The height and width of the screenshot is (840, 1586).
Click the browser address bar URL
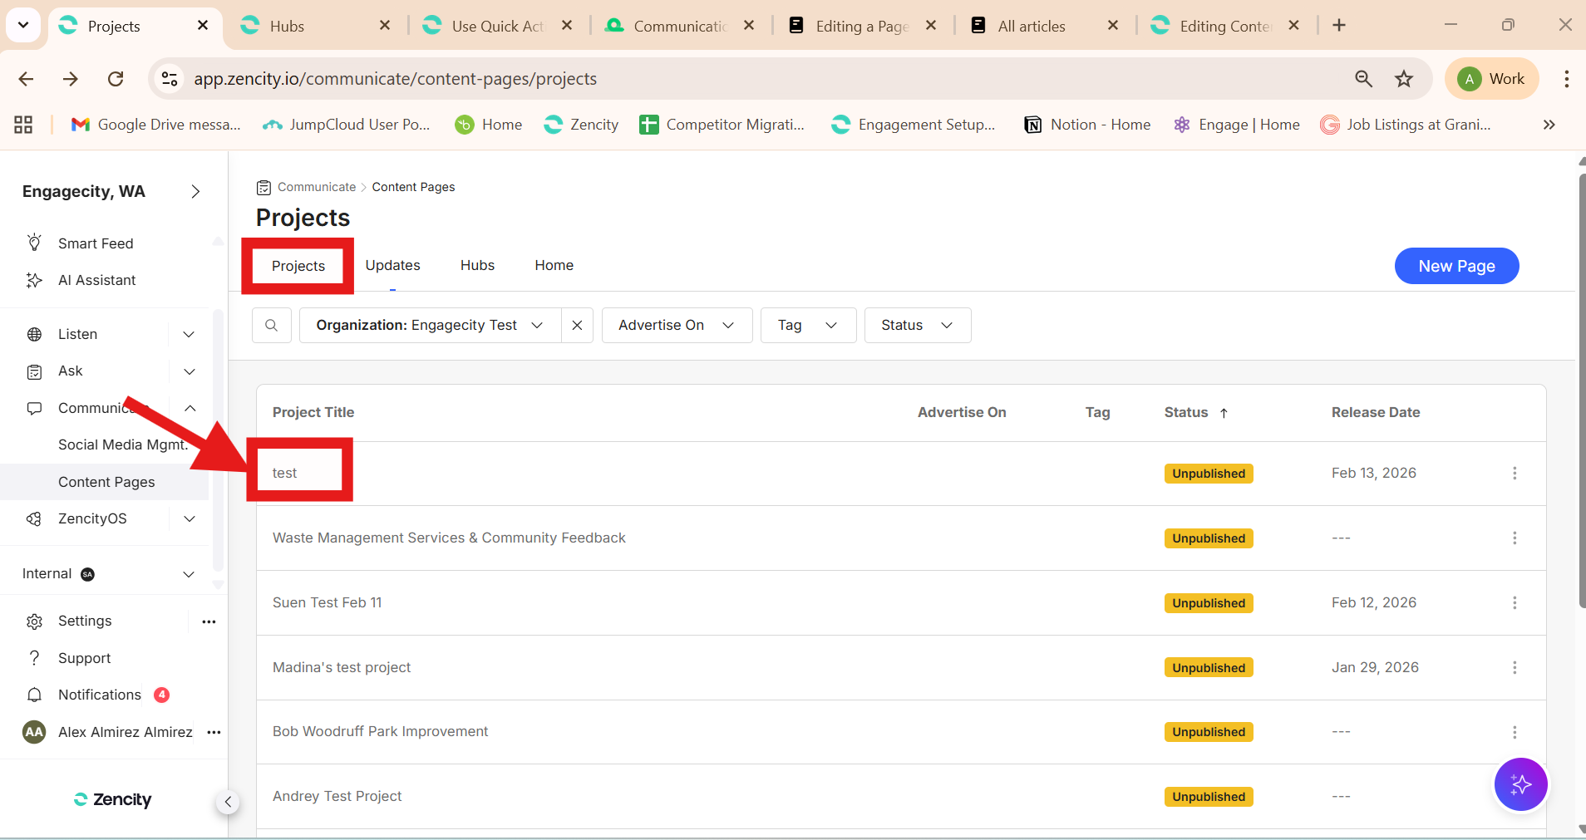point(395,79)
